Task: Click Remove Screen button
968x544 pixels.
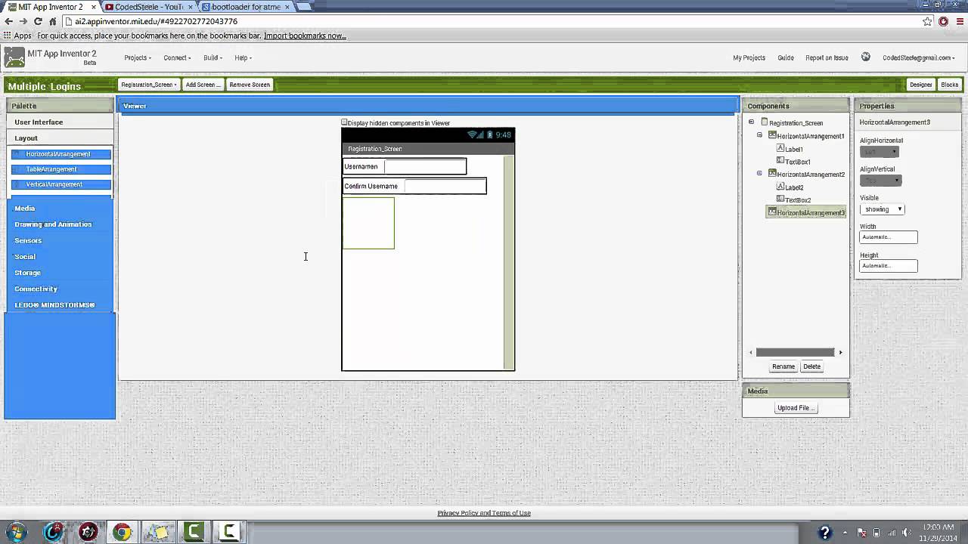Action: click(250, 85)
